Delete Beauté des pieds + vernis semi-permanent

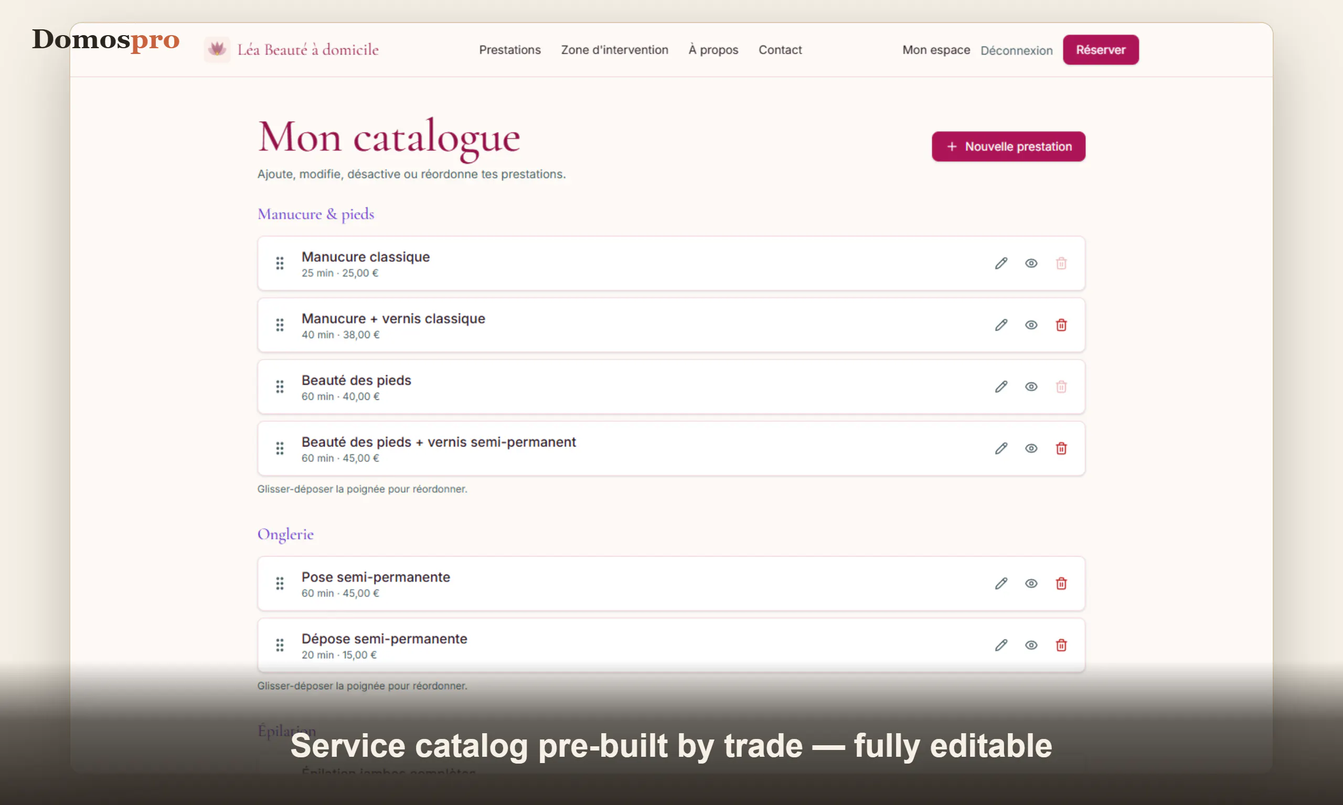1061,449
